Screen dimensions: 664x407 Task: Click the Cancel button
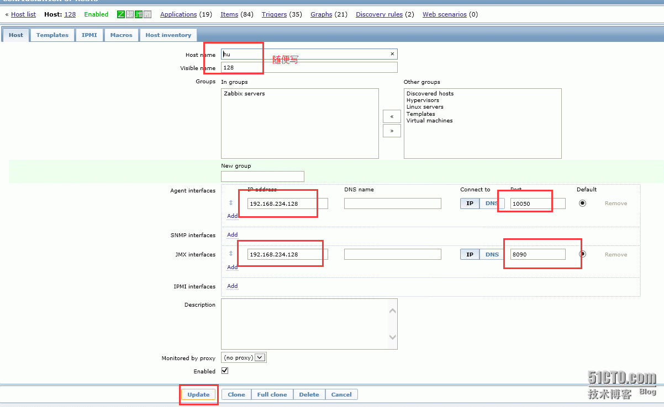point(341,394)
